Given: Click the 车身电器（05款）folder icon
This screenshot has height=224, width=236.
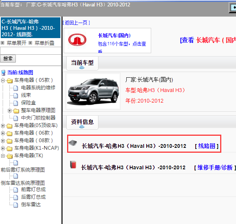Looking at the screenshot, I should point(9,81).
